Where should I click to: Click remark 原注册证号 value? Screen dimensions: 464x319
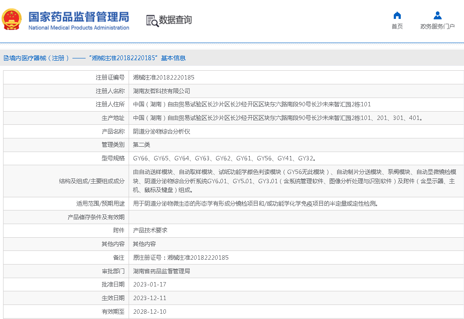[181, 257]
